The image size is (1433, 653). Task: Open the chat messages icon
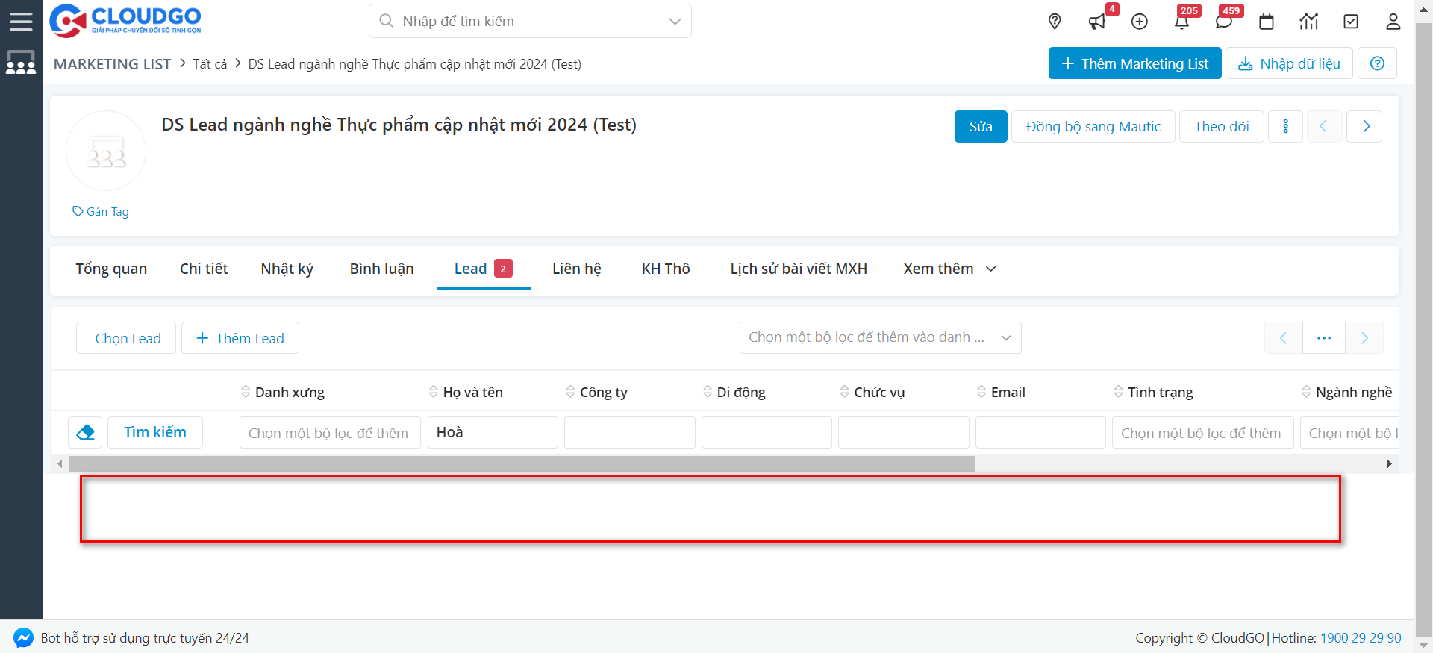1223,22
